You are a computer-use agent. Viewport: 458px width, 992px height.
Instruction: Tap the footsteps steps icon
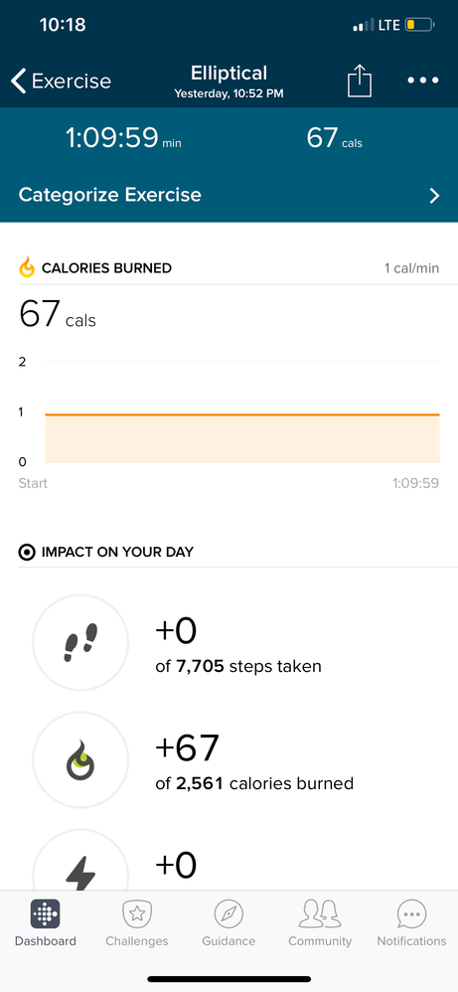pyautogui.click(x=80, y=643)
